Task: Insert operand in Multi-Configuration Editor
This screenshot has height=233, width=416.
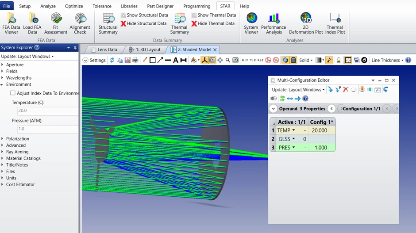Action: [330, 90]
